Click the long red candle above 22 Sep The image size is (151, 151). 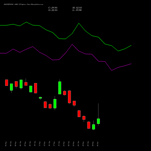(x=69, y=97)
